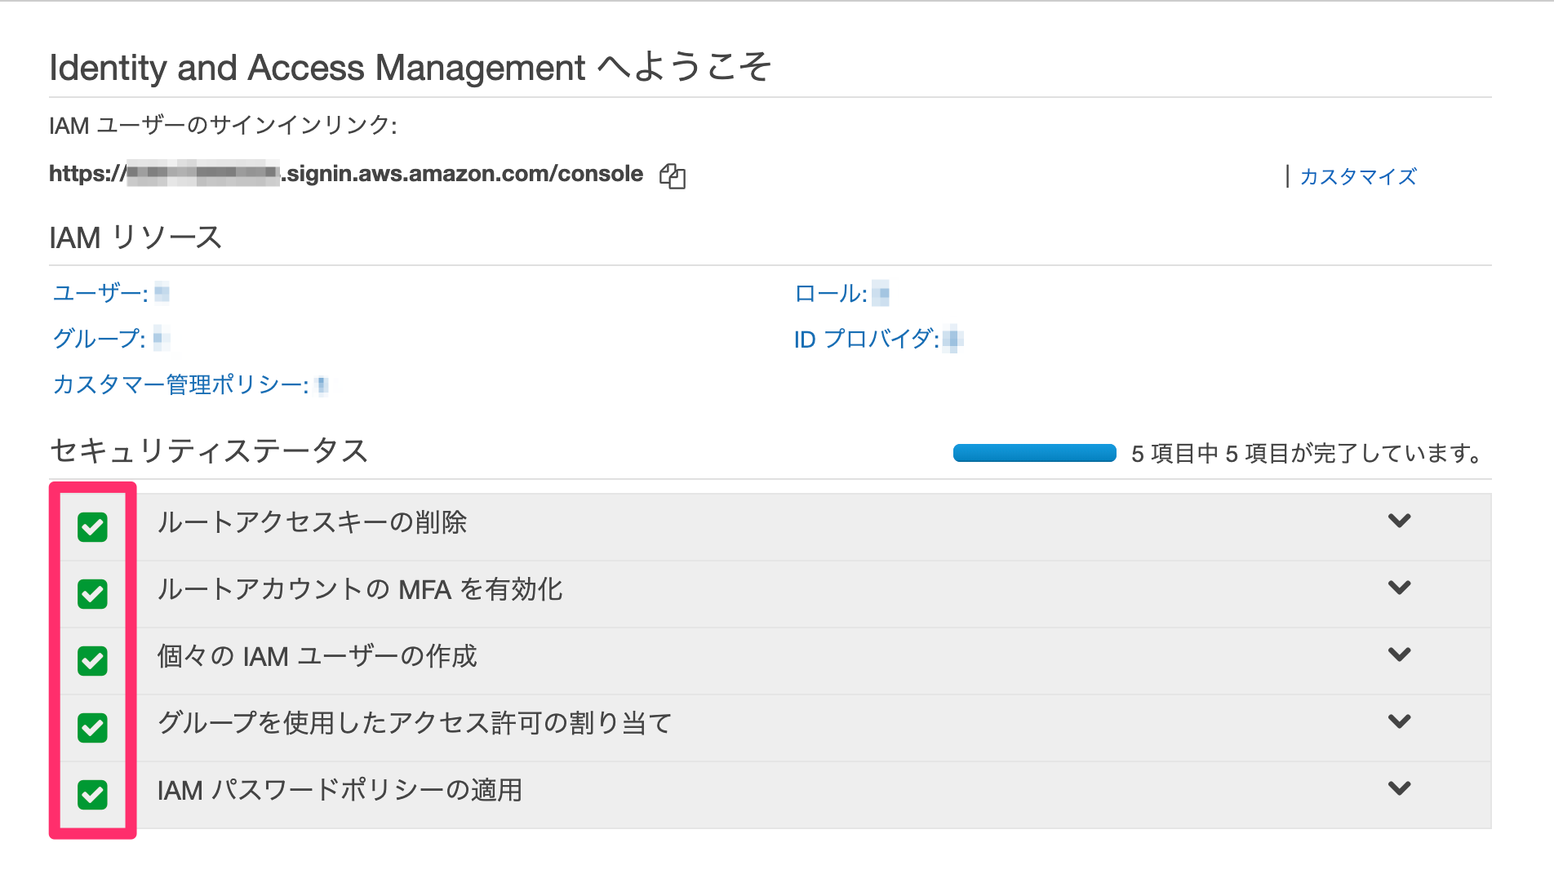This screenshot has height=883, width=1554.
Task: Click green check for ルートアクセスキーの削除
Action: [92, 527]
